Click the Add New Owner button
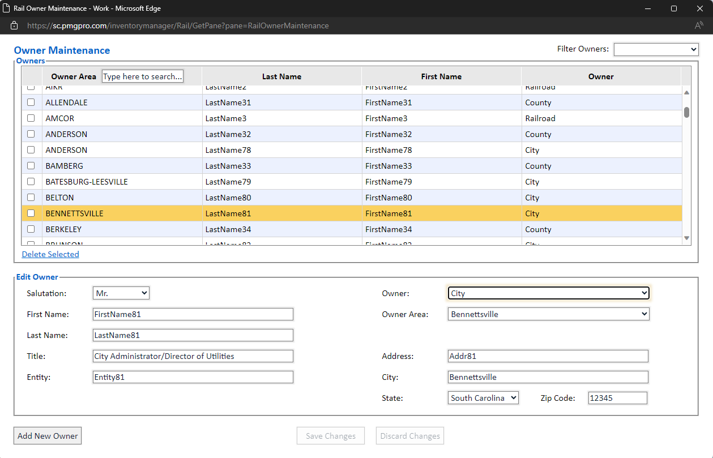 (x=48, y=436)
